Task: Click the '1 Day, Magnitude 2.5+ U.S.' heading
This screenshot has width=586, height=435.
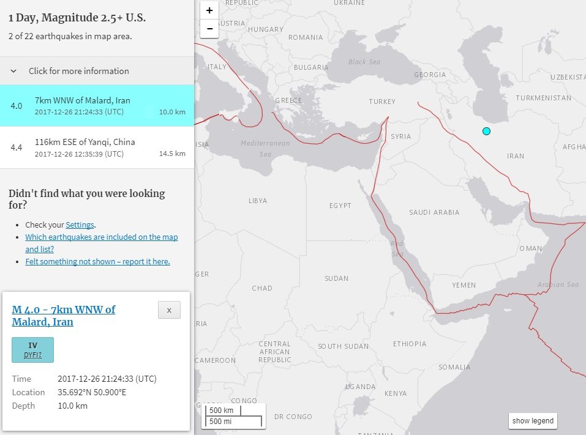Action: point(77,18)
